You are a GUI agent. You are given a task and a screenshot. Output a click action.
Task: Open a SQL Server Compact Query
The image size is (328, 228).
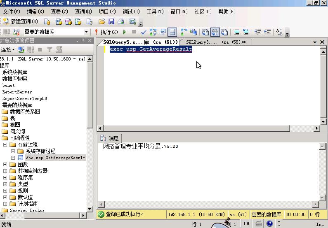(90, 21)
